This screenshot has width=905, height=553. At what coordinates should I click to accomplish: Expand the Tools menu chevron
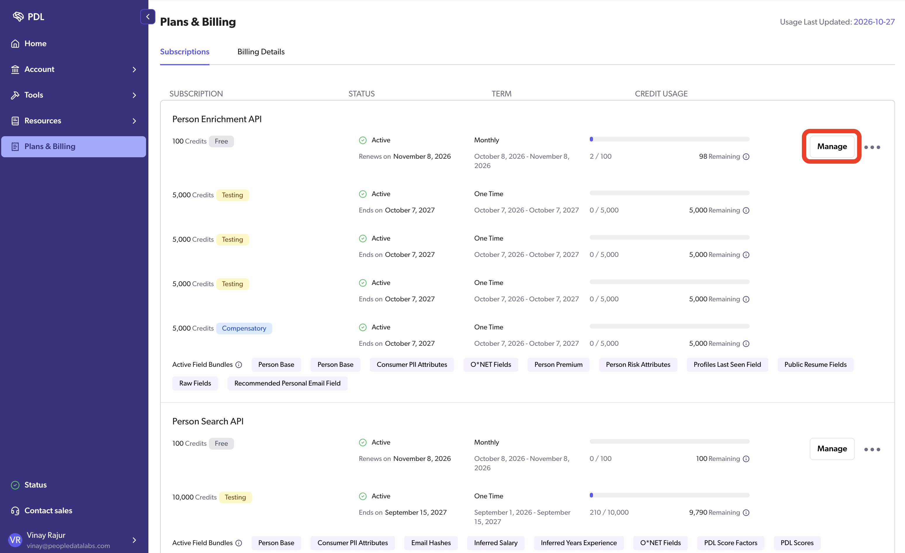134,95
